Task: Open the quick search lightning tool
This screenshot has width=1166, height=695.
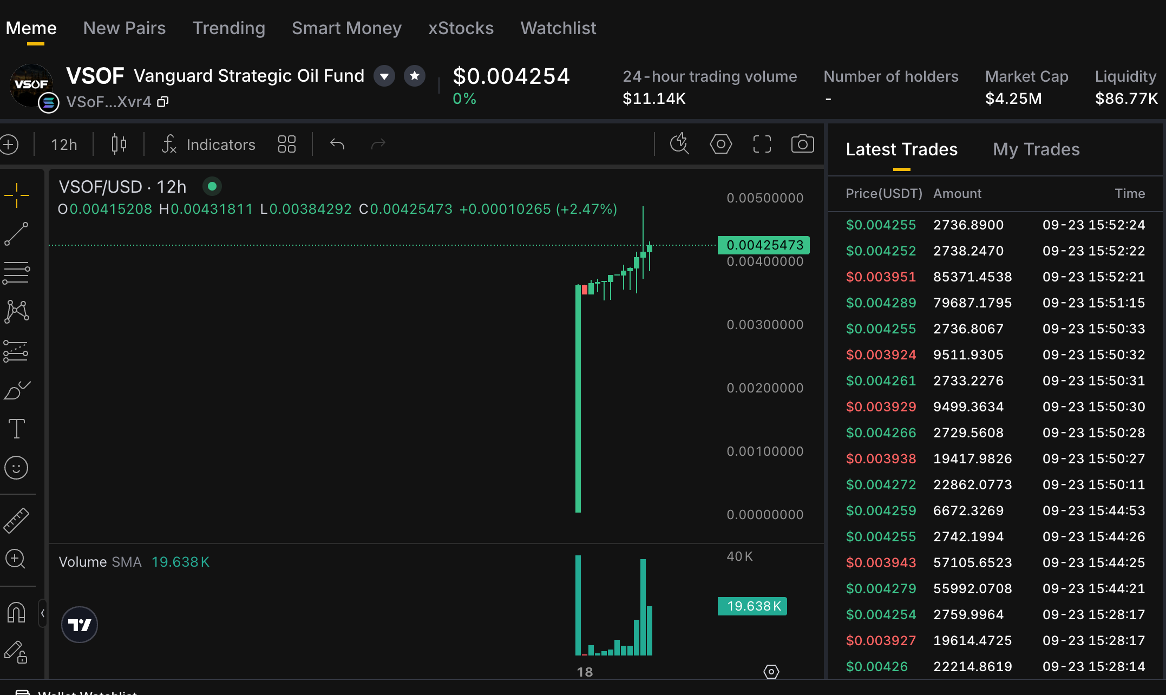Action: (680, 145)
